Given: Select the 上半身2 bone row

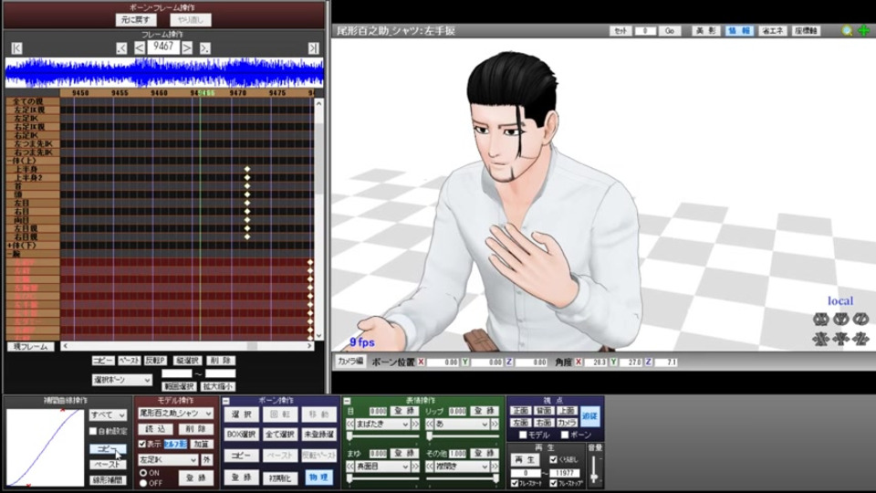Looking at the screenshot, I should click(33, 178).
